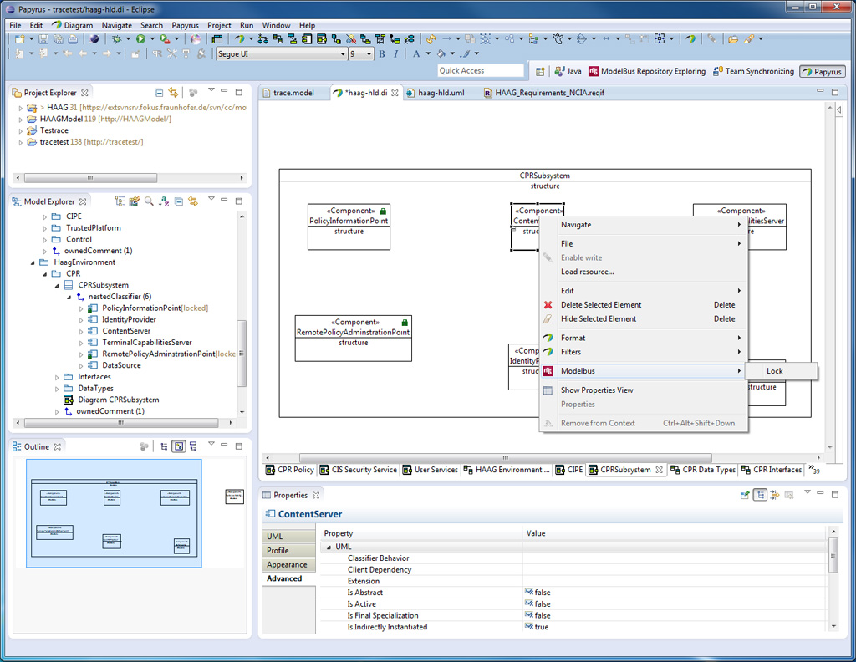The image size is (856, 662).
Task: Click the pin property view icon in Properties
Action: [x=745, y=495]
